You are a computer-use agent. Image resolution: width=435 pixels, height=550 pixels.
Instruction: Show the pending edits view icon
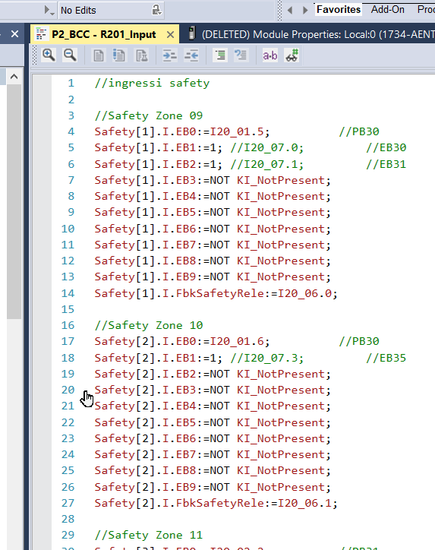[x=119, y=55]
